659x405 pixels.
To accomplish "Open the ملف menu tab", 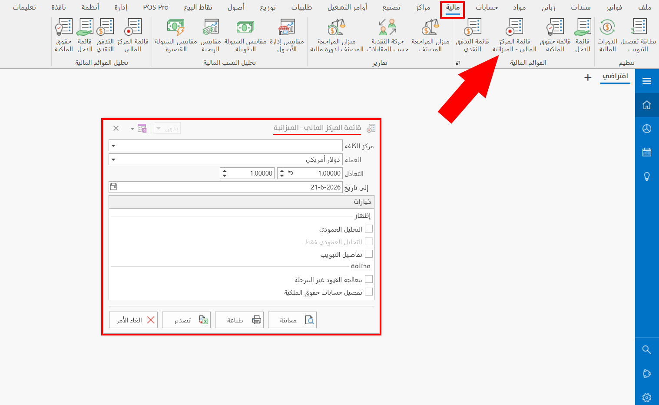I will 645,8.
